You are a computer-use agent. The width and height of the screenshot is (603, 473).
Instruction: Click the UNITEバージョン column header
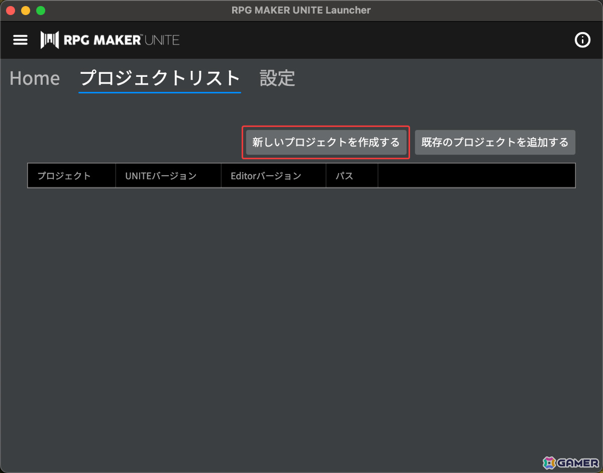[x=168, y=176]
